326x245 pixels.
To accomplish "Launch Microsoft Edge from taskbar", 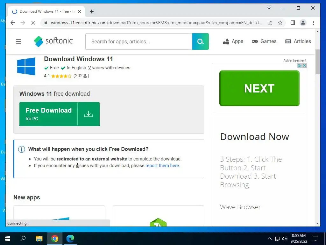I will coord(70,239).
